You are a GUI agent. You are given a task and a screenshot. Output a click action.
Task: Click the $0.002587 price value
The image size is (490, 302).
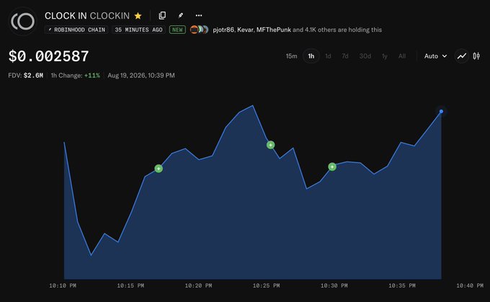(49, 57)
